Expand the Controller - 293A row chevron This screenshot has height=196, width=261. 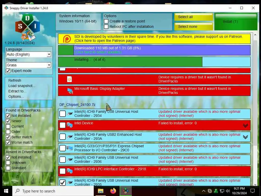coord(245,137)
